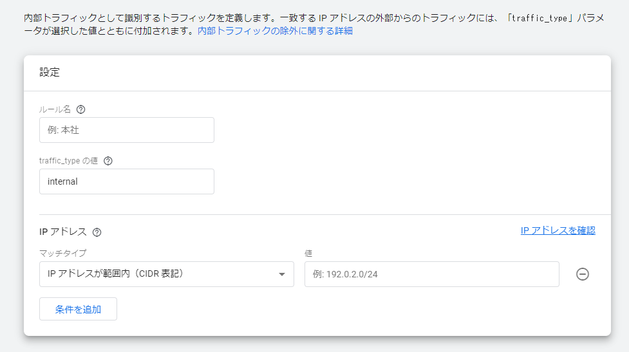Select the 値 field showing 例: 192.0.2.0/24
Screen dimensions: 629x352
tap(431, 274)
